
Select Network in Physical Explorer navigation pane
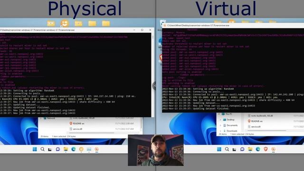[51, 118]
